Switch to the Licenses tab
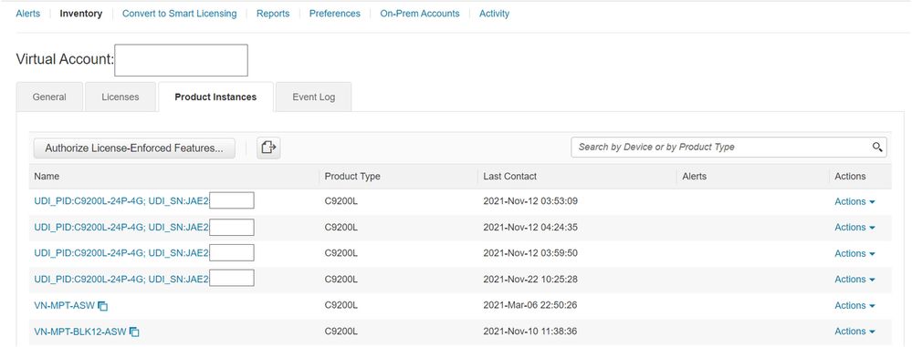 pyautogui.click(x=121, y=97)
